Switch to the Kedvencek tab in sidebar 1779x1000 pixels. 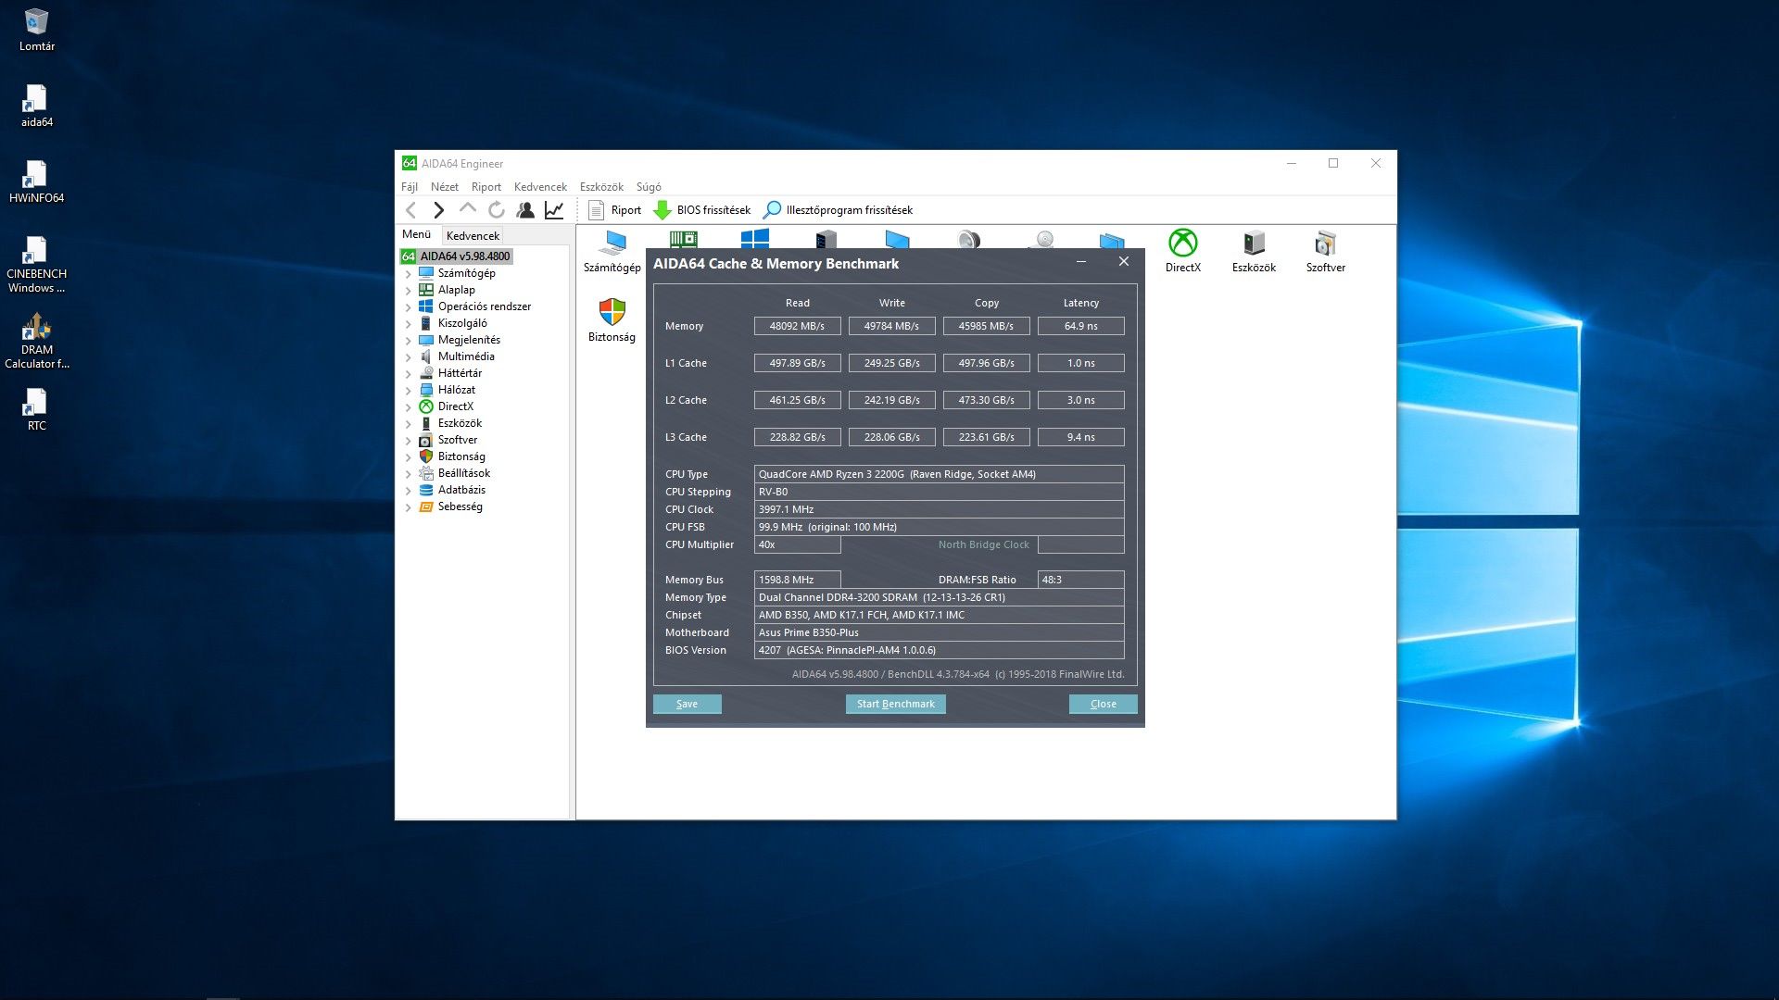coord(473,236)
